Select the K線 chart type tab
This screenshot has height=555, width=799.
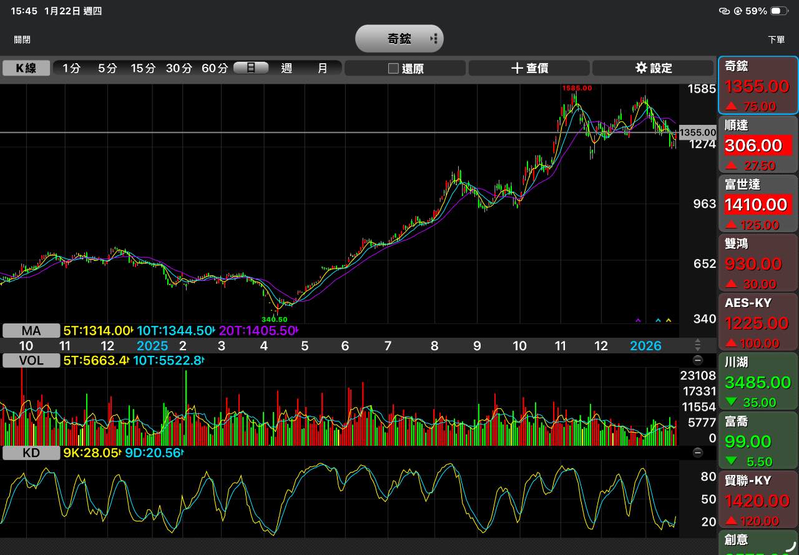click(26, 68)
